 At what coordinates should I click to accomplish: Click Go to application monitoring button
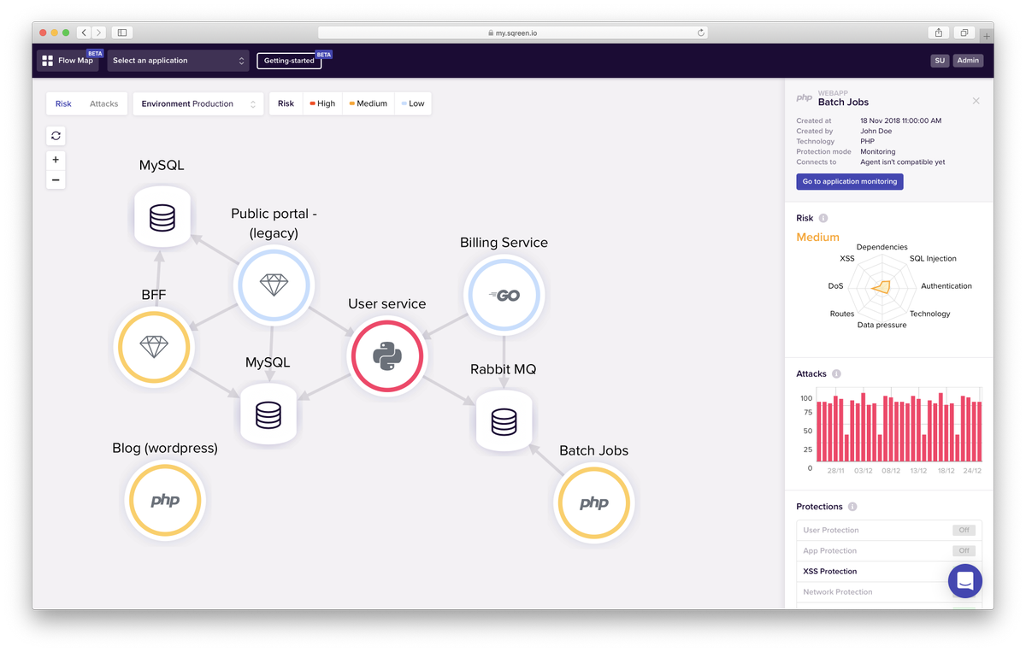click(x=850, y=181)
